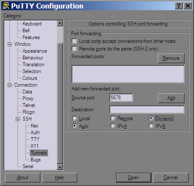Collapse the Window tree node

tap(9, 44)
